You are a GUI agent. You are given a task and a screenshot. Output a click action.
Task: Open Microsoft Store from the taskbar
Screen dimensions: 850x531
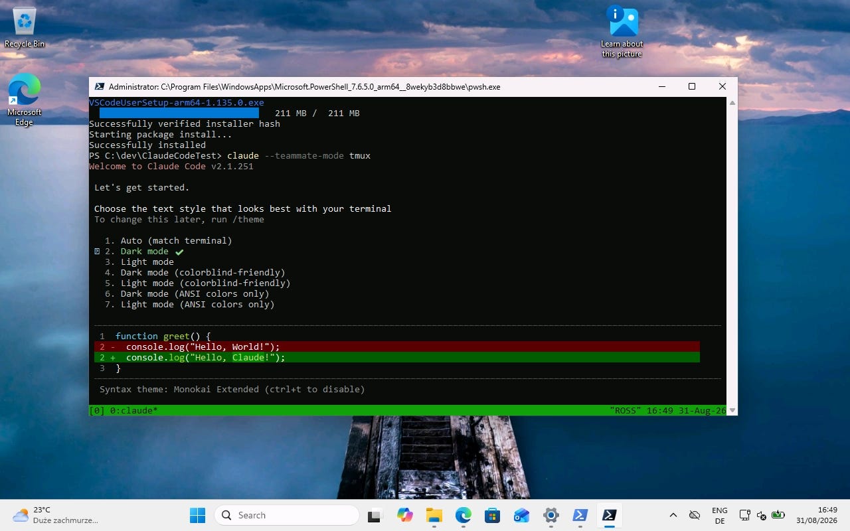[x=492, y=515]
